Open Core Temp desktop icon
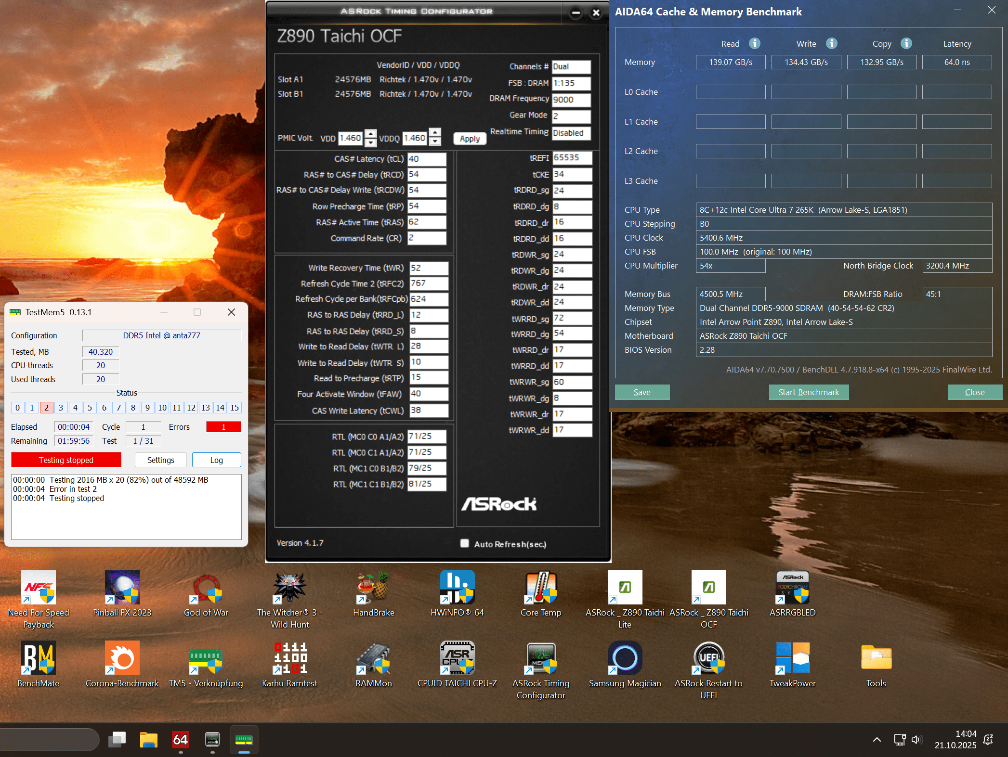 (541, 588)
